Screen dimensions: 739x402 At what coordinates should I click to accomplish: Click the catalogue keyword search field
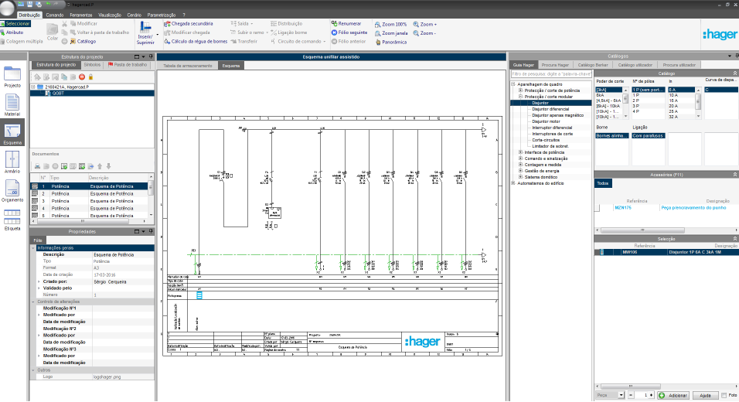[550, 73]
